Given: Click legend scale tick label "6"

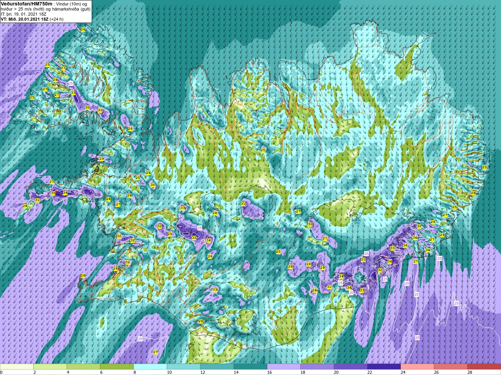Looking at the screenshot, I should click(x=101, y=372).
